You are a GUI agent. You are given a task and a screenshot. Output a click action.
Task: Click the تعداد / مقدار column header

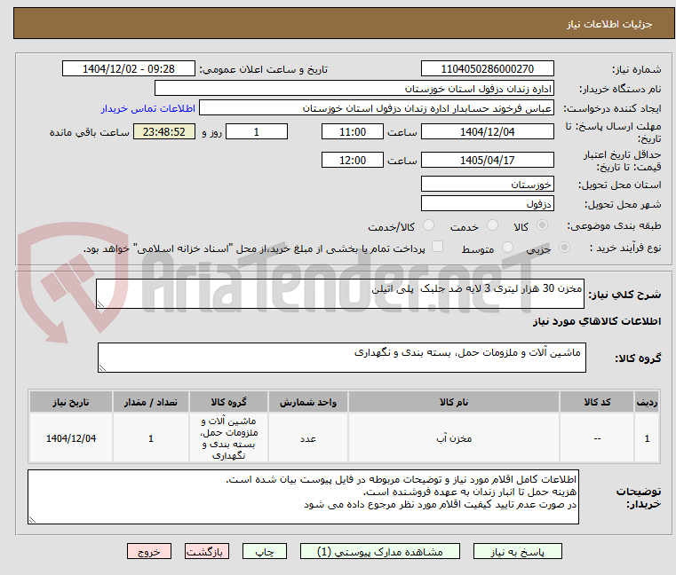[151, 402]
